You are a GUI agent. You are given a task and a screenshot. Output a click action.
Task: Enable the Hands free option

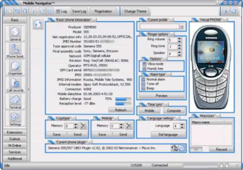pos(145,68)
